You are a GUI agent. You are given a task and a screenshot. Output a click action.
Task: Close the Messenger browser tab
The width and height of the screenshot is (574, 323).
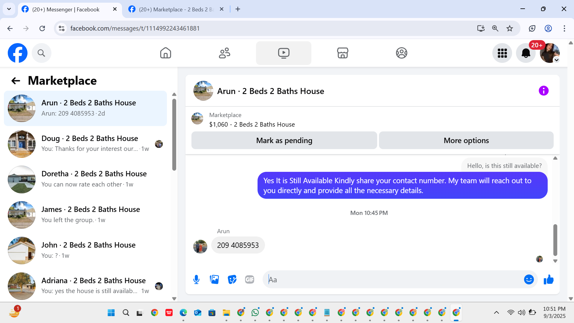click(x=115, y=9)
